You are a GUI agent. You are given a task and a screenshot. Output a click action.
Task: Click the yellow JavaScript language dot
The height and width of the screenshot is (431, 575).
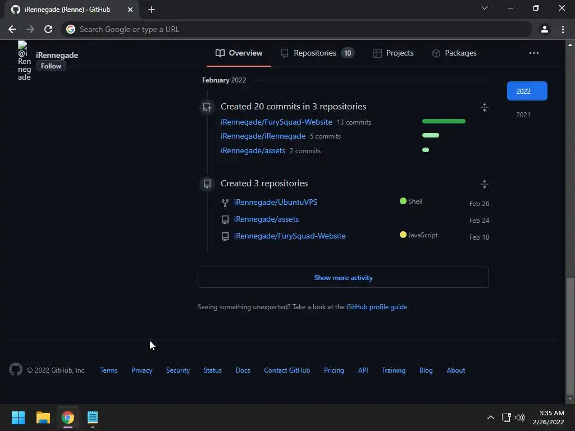pos(403,235)
